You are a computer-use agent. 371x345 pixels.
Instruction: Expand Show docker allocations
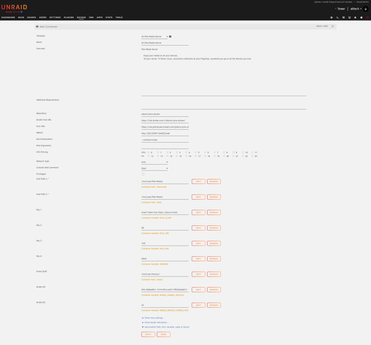tap(155, 322)
